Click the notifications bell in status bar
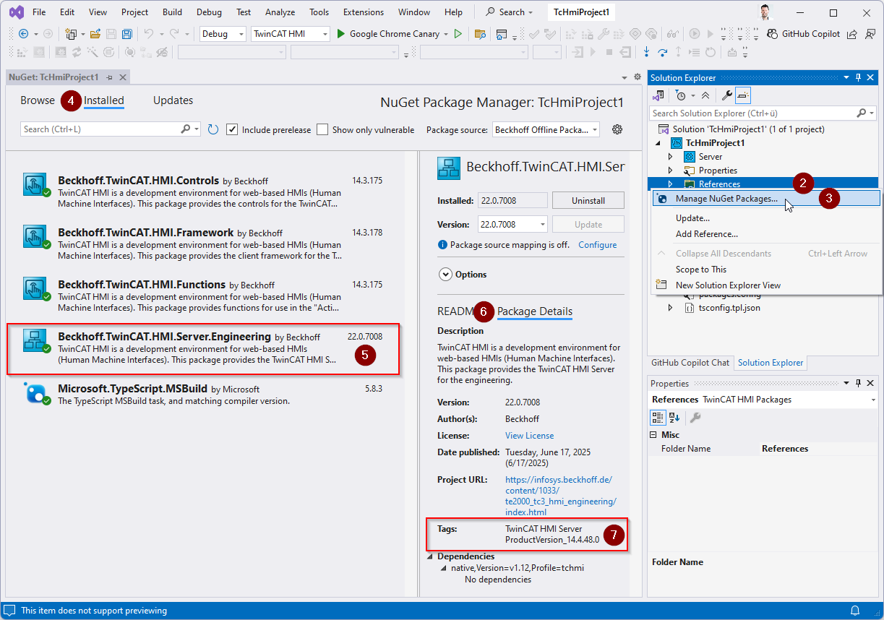 (855, 611)
